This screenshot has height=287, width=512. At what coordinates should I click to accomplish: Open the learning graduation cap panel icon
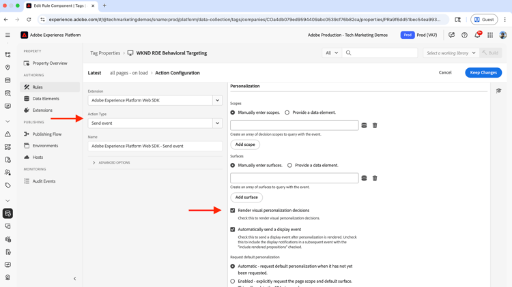[498, 91]
